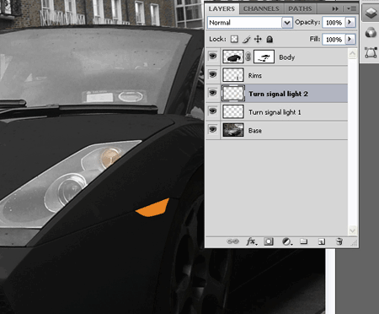Open the Layers panel options menu
This screenshot has height=314, width=379.
[351, 8]
